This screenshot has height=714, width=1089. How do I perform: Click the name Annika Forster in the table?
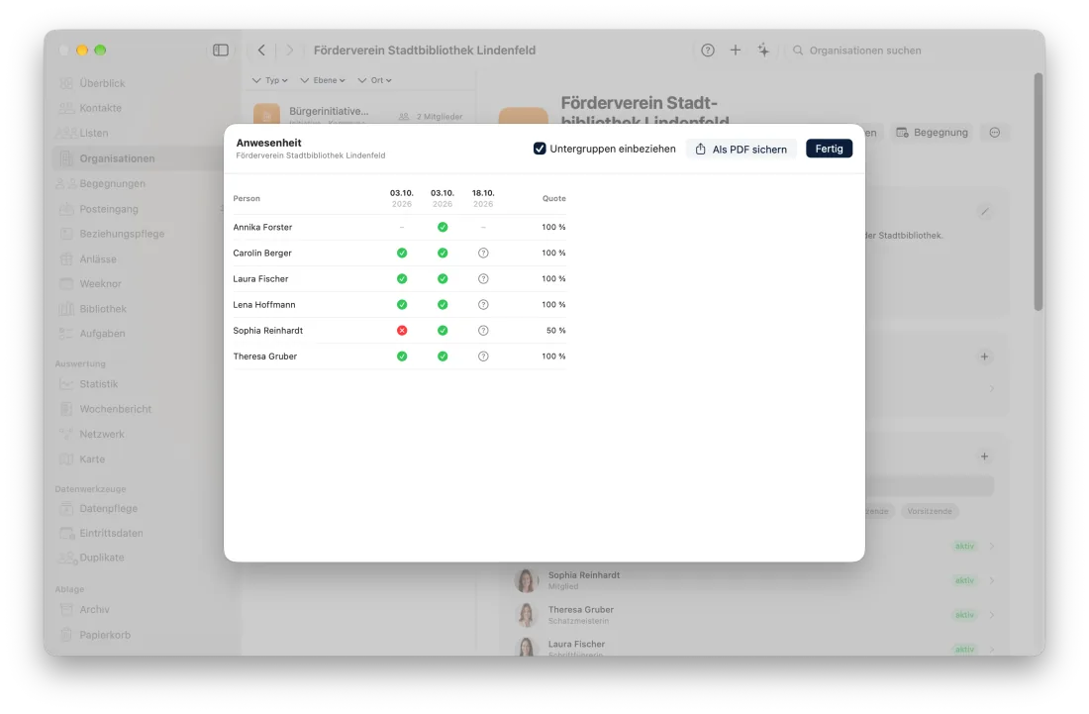click(x=262, y=227)
